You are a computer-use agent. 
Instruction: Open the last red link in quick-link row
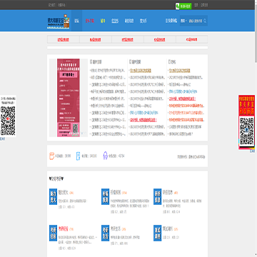(x=191, y=39)
